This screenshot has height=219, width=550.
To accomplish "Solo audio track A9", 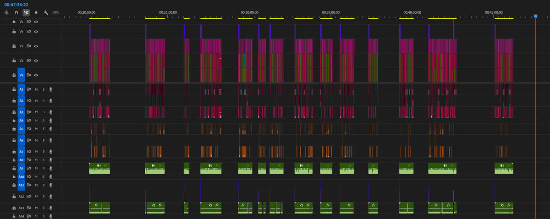I will (x=44, y=169).
